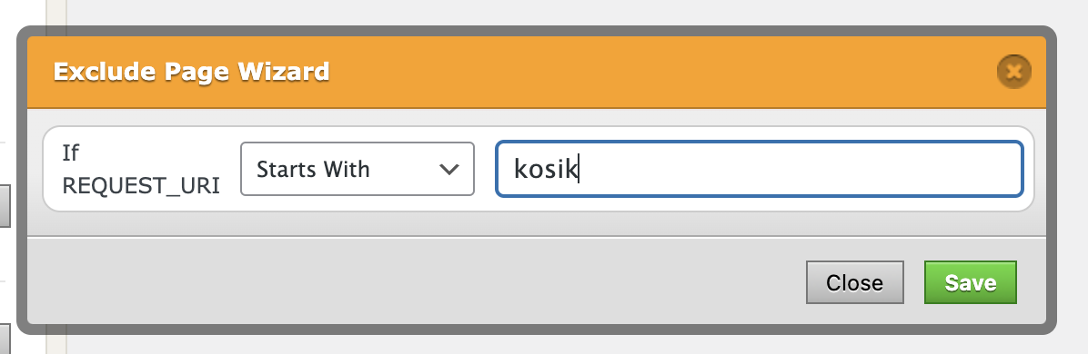
Task: Dismiss the wizard with the orange X icon
Action: tap(1013, 72)
